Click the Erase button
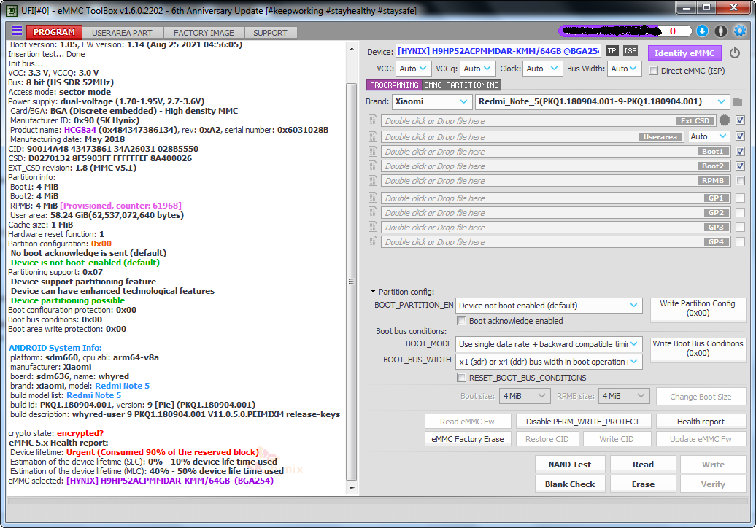Image resolution: width=756 pixels, height=528 pixels. tap(643, 484)
